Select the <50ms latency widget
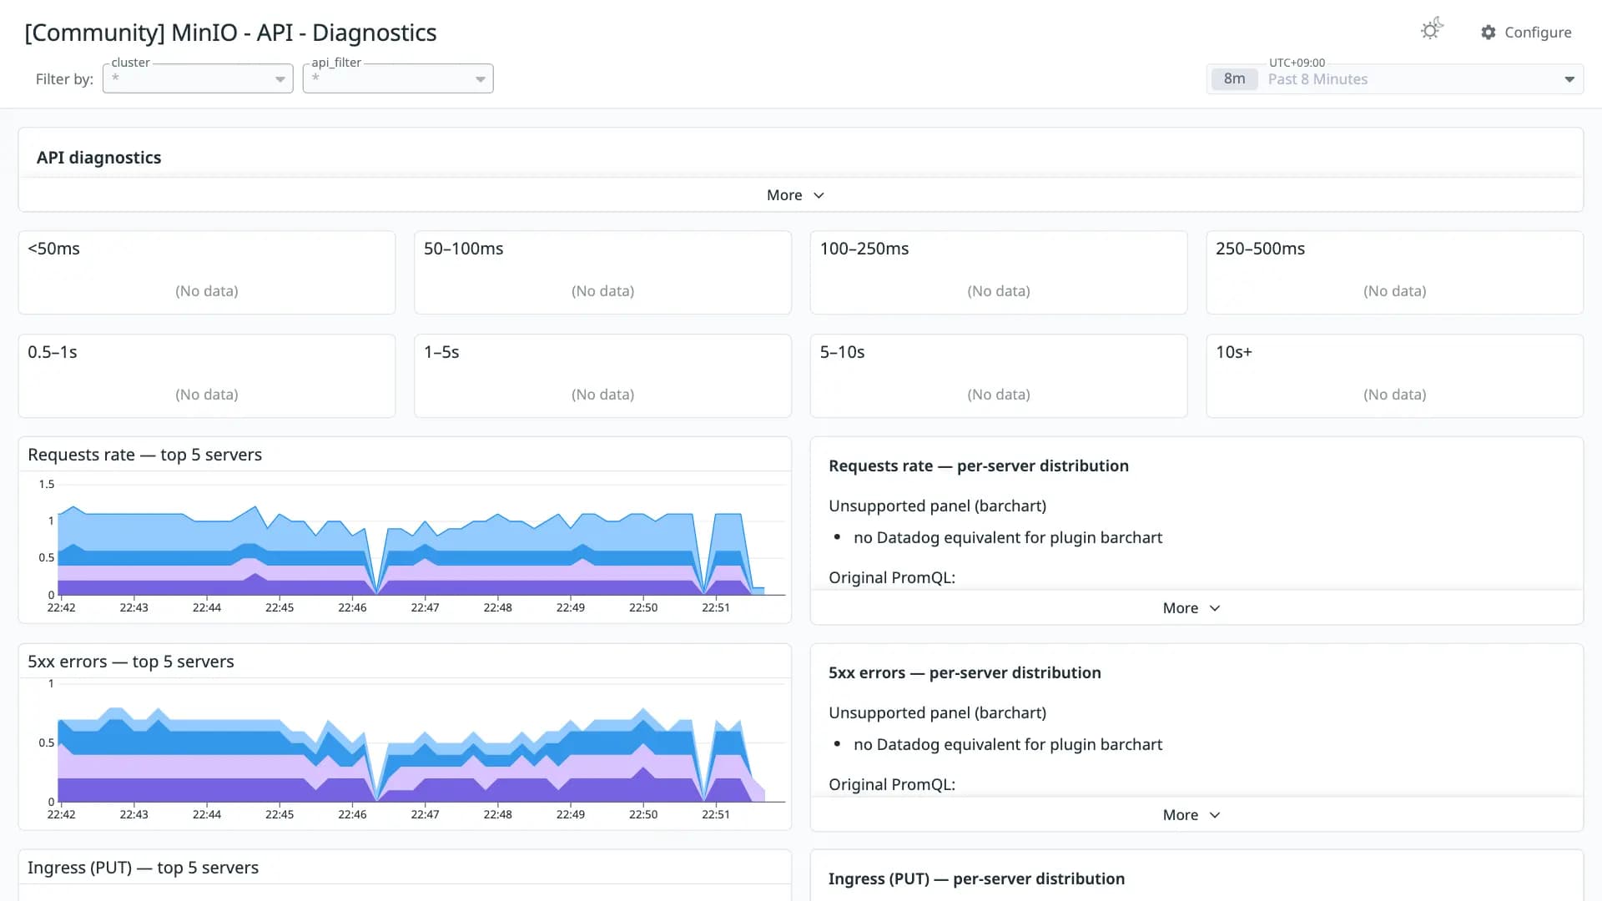1602x901 pixels. point(207,273)
